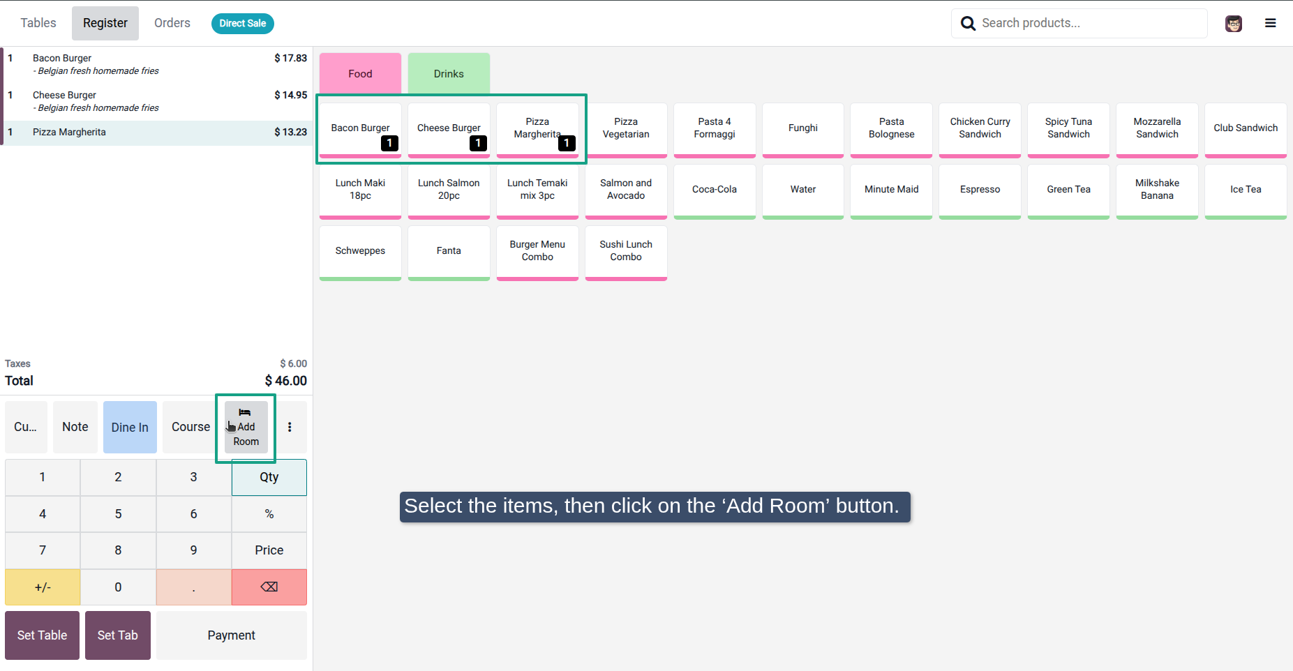Click the Direct Sale badge

[x=243, y=23]
